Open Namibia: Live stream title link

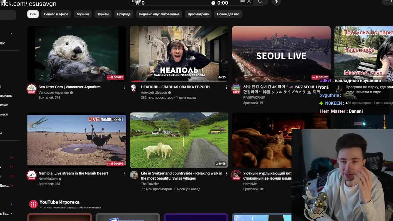pyautogui.click(x=73, y=173)
